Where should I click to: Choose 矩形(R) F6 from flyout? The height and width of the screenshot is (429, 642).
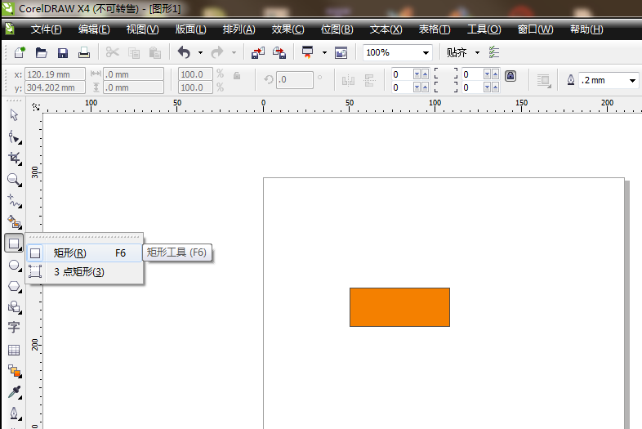[84, 252]
